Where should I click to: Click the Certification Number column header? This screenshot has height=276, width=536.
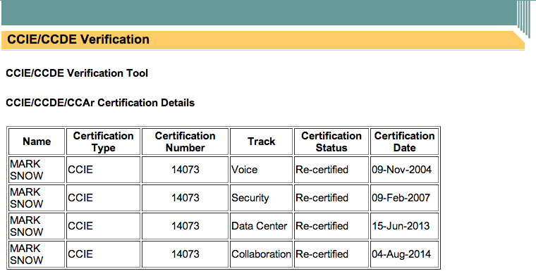point(185,142)
